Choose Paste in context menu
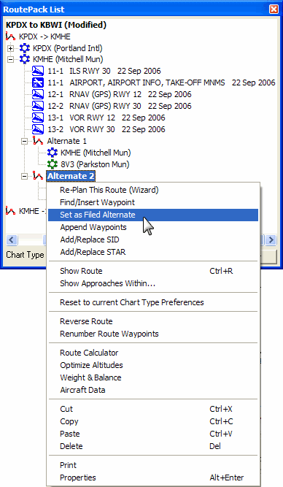The image size is (283, 487). 153,434
